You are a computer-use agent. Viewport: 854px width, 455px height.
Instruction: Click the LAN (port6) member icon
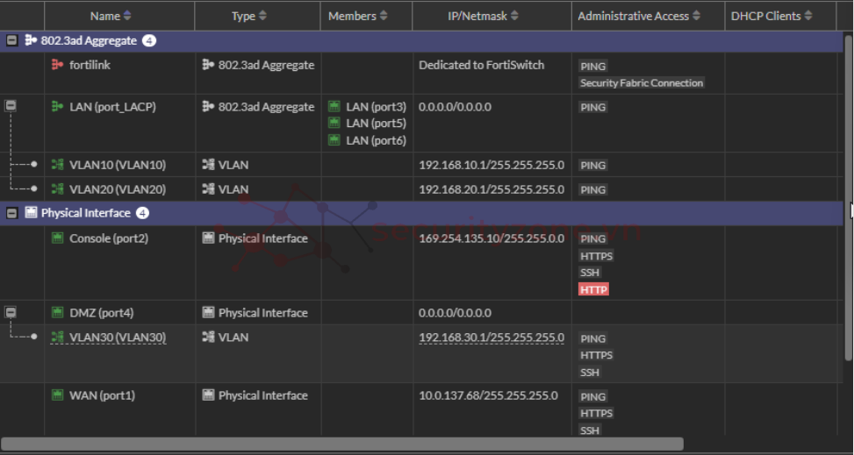click(x=334, y=140)
